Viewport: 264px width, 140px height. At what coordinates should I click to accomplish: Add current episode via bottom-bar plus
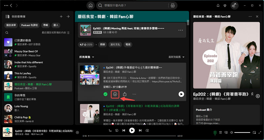78,132
